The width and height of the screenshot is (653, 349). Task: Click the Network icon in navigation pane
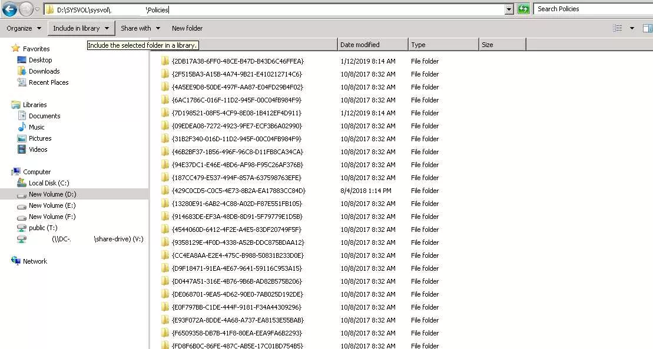pos(16,261)
